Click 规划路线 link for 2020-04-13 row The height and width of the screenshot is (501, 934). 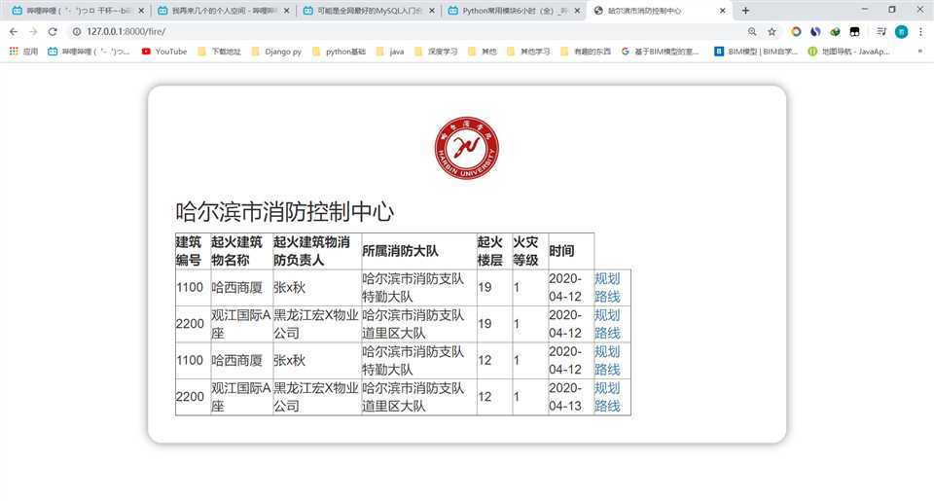[x=607, y=397]
